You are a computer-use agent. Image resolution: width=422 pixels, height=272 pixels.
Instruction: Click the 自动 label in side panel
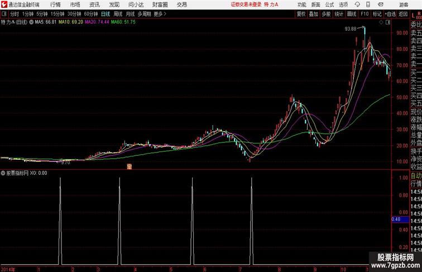[x=416, y=176]
